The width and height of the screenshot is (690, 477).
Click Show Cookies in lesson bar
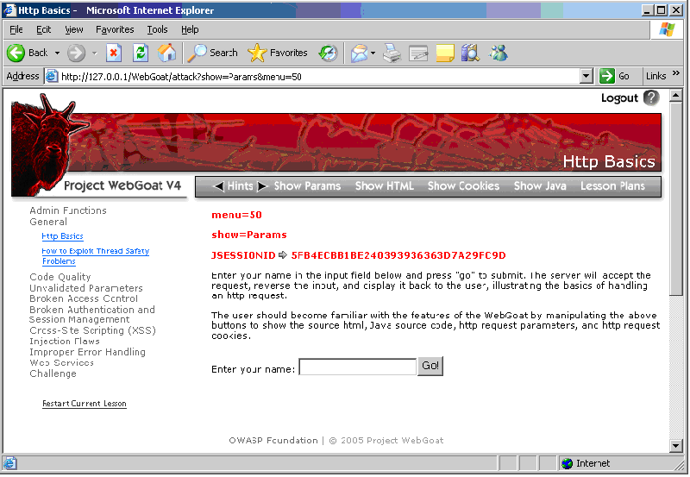point(463,186)
